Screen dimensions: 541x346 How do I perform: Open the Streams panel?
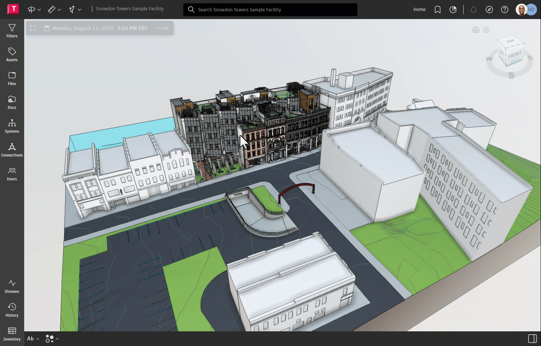[12, 286]
